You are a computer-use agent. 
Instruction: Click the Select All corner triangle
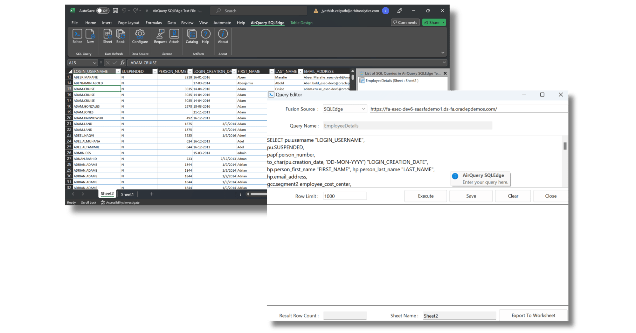point(70,71)
